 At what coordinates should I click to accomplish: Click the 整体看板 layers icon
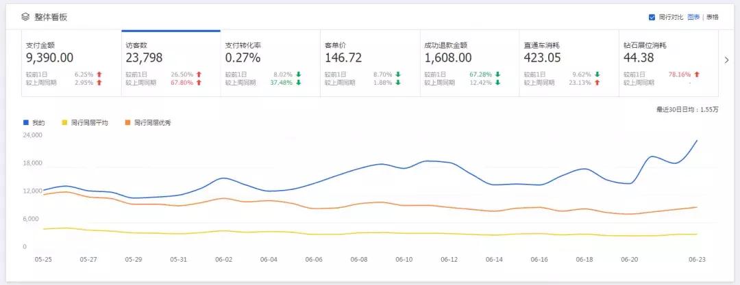(x=25, y=16)
